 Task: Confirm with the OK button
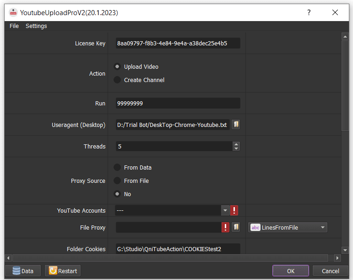click(x=291, y=271)
